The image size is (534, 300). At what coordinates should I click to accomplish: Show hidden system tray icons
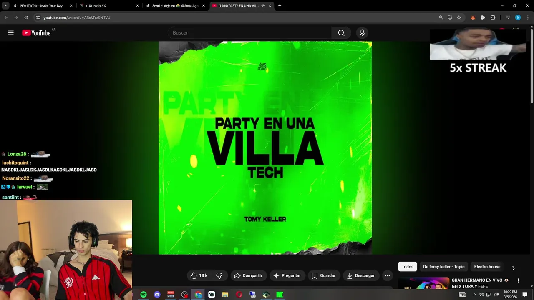(474, 295)
